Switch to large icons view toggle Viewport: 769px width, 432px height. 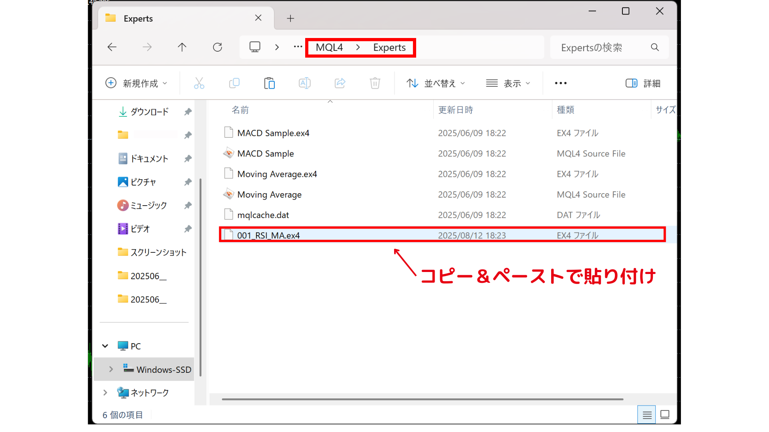(665, 414)
